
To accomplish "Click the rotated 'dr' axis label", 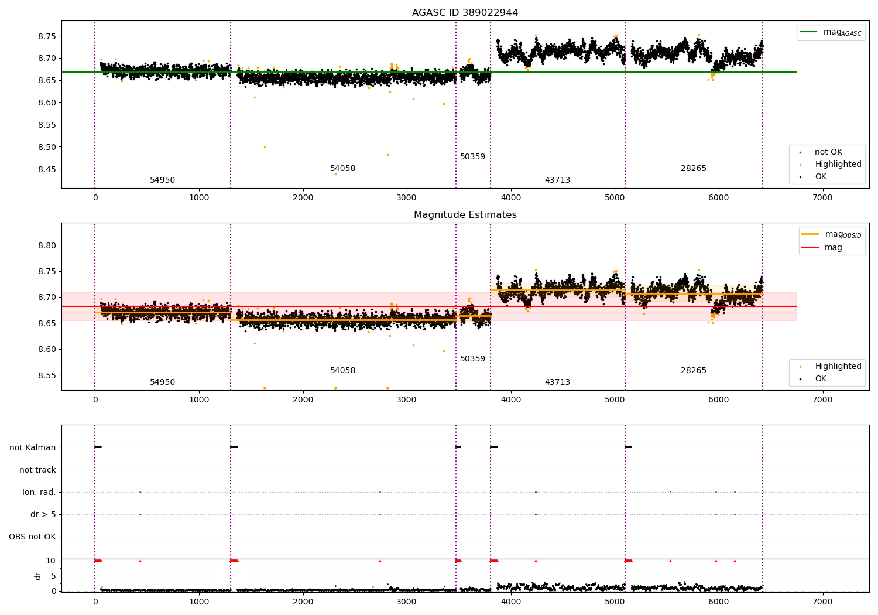I will [37, 576].
